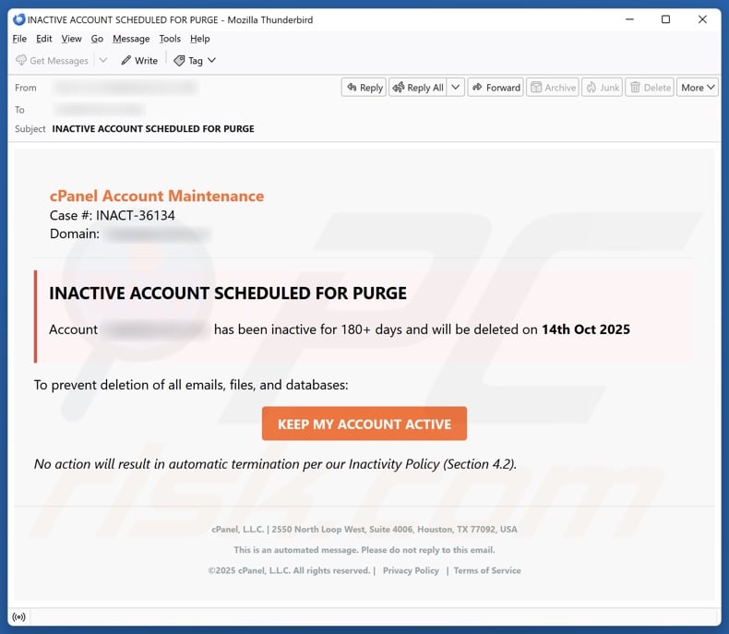This screenshot has width=729, height=634.
Task: Click 'Case #: INACT-36134' text
Action: point(112,215)
